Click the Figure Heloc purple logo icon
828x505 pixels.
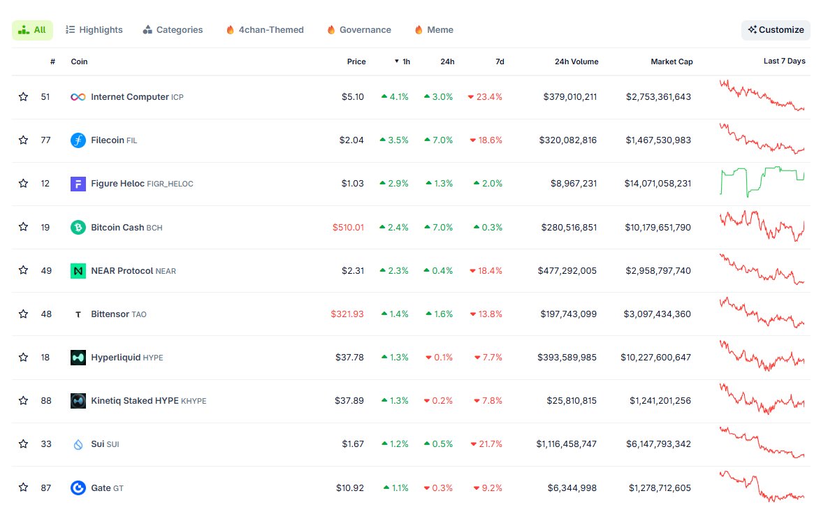tap(78, 184)
